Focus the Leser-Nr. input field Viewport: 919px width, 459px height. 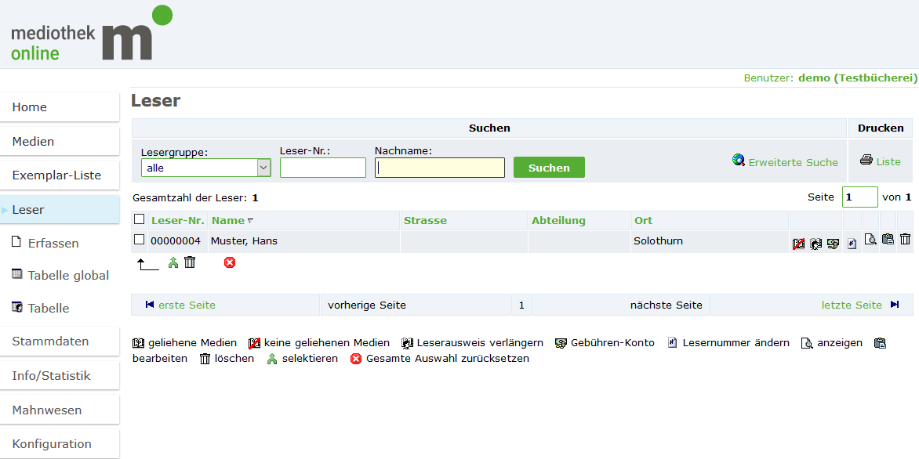click(x=322, y=168)
